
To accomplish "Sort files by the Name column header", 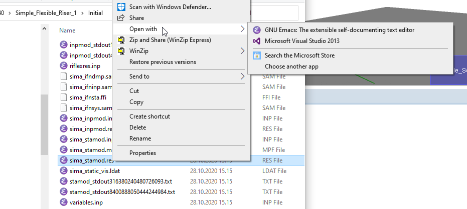I will coord(67,30).
